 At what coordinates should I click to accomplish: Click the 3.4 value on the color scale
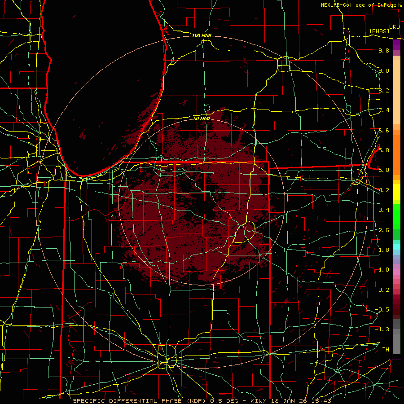pos(384,210)
